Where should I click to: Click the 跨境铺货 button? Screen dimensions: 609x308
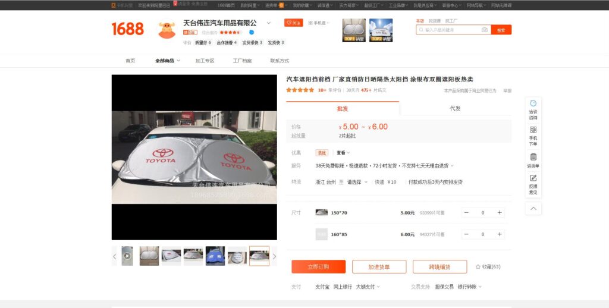440,267
